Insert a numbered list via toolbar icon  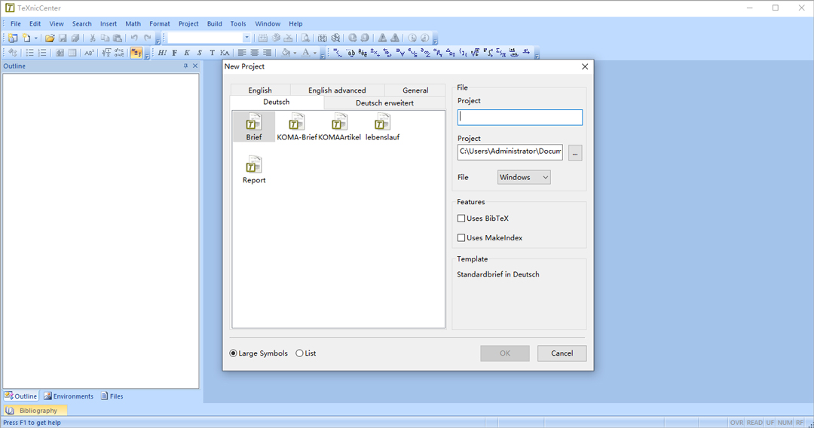pyautogui.click(x=42, y=53)
